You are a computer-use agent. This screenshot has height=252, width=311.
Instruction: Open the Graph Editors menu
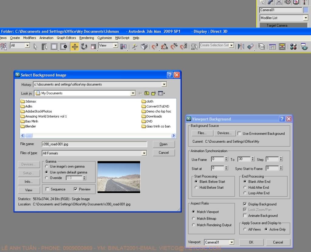67,38
